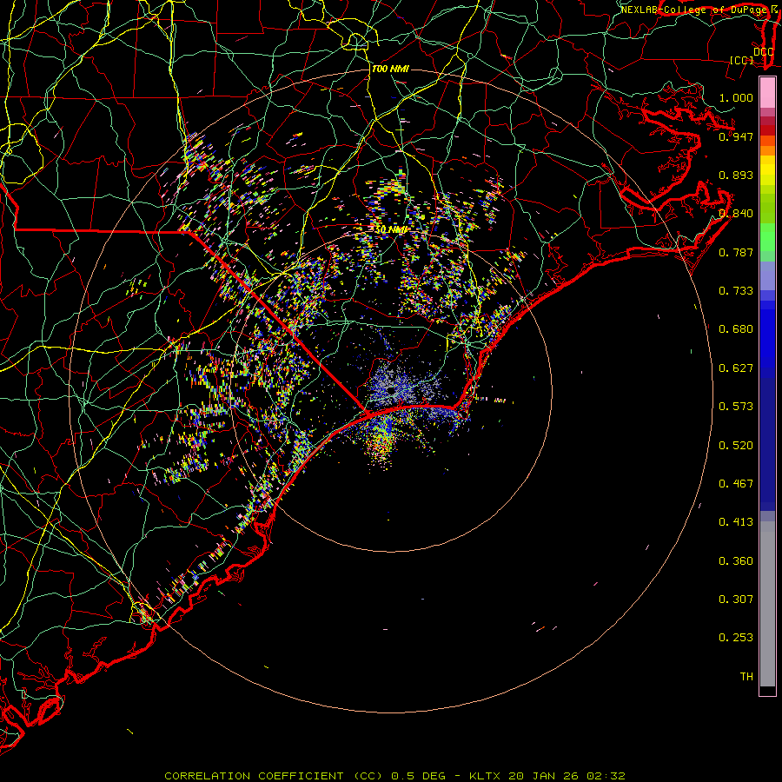Click the 0.520 legend value
The width and height of the screenshot is (782, 782).
(736, 445)
